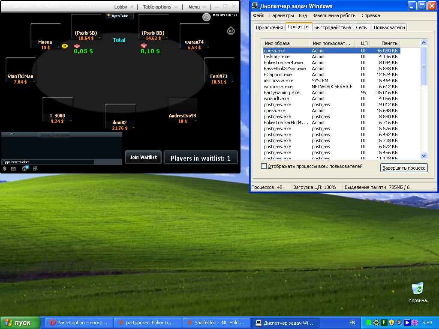This screenshot has width=439, height=329.
Task: Switch to the Сеть tab
Action: [x=361, y=27]
